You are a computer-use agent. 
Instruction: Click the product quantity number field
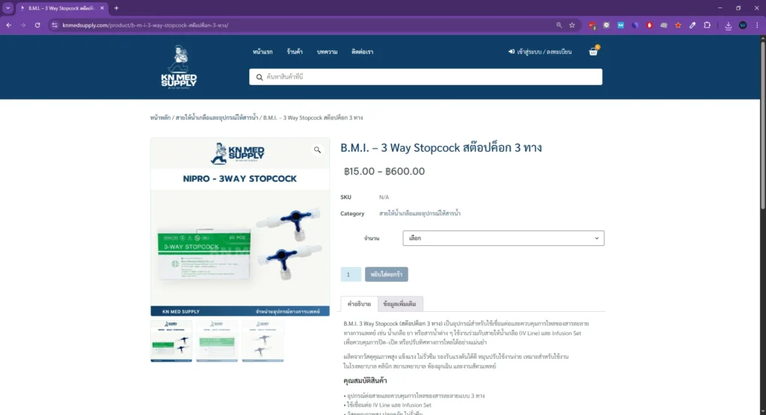pyautogui.click(x=351, y=274)
